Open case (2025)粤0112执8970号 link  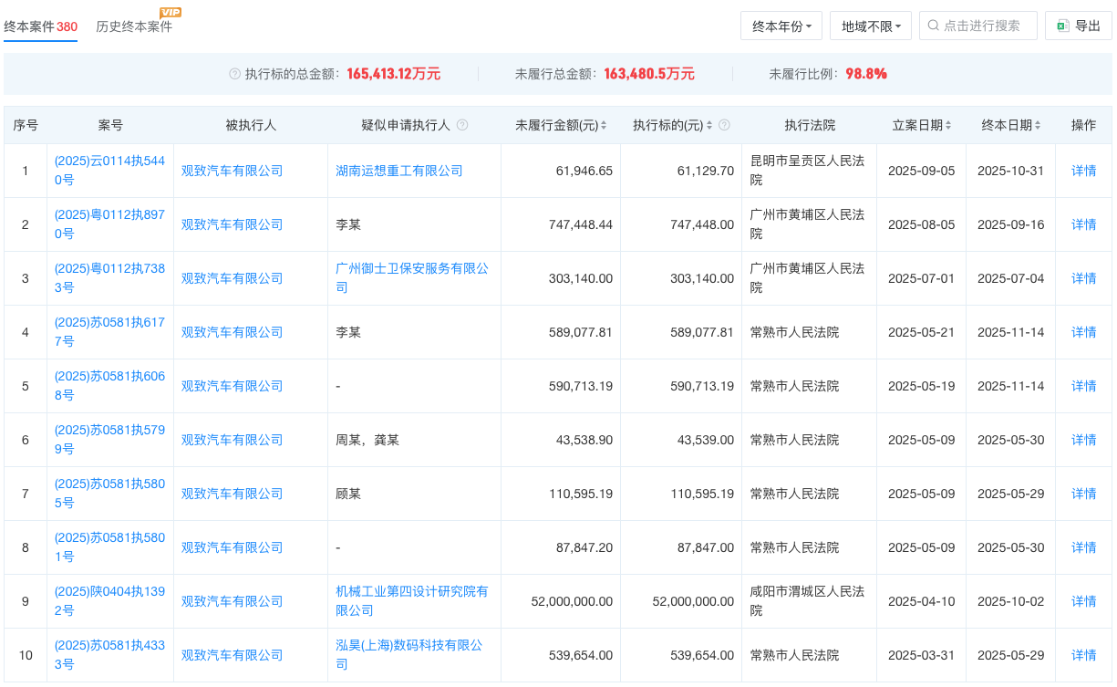(109, 224)
